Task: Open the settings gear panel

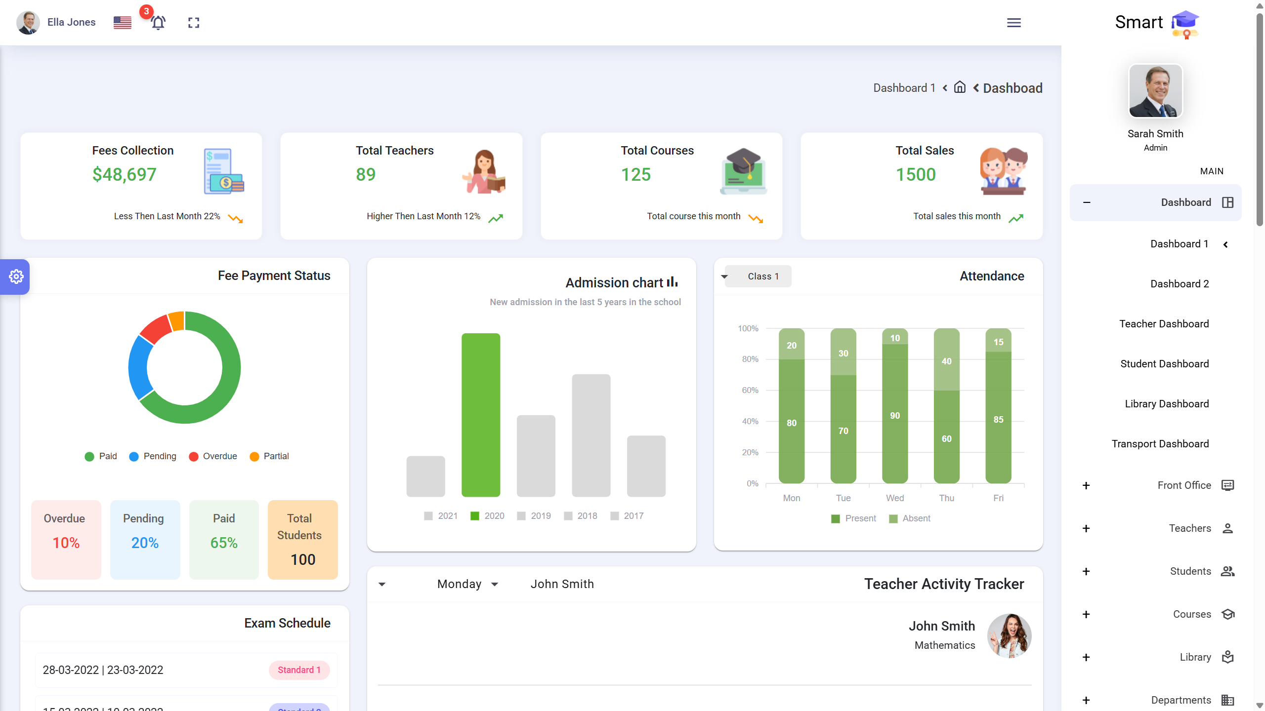Action: pyautogui.click(x=16, y=276)
